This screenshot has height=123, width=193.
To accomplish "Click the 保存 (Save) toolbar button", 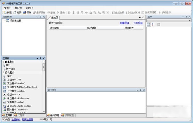I will (x=27, y=13).
